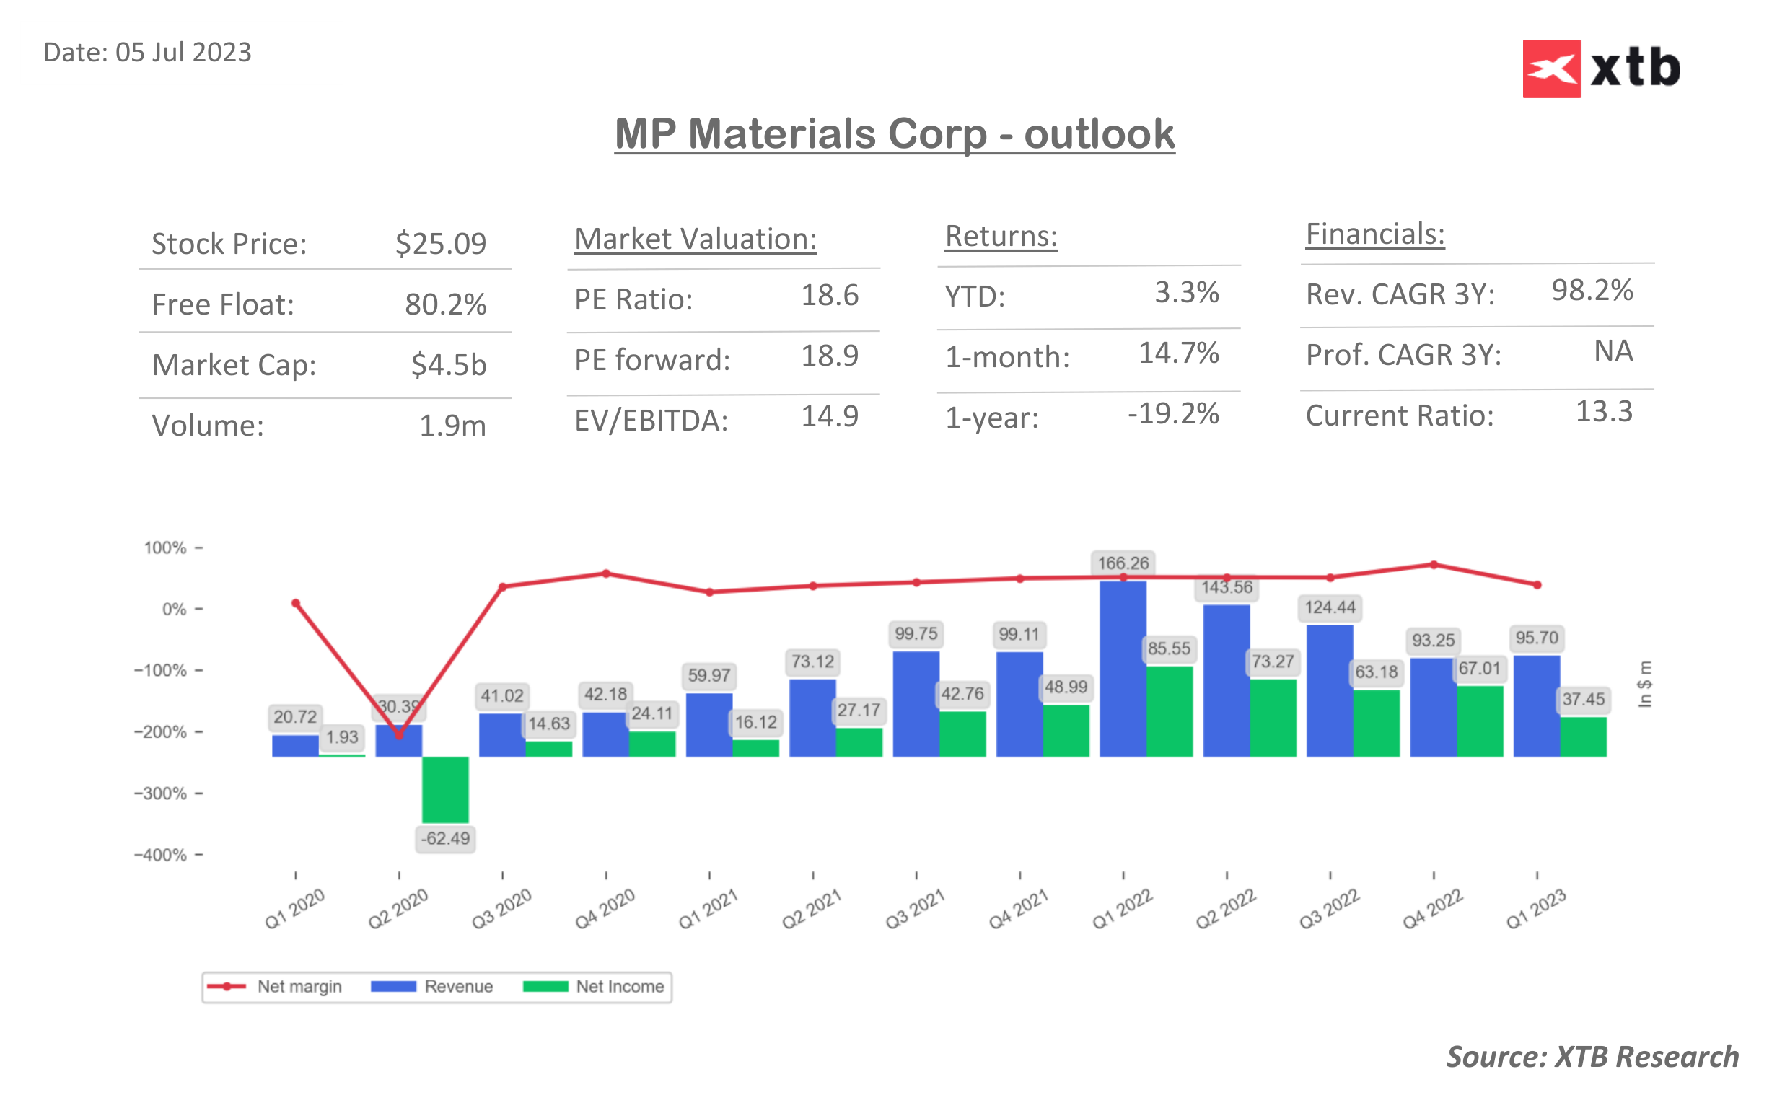Click the MP Materials Corp - outlook title
This screenshot has height=1108, width=1790.
click(x=894, y=134)
